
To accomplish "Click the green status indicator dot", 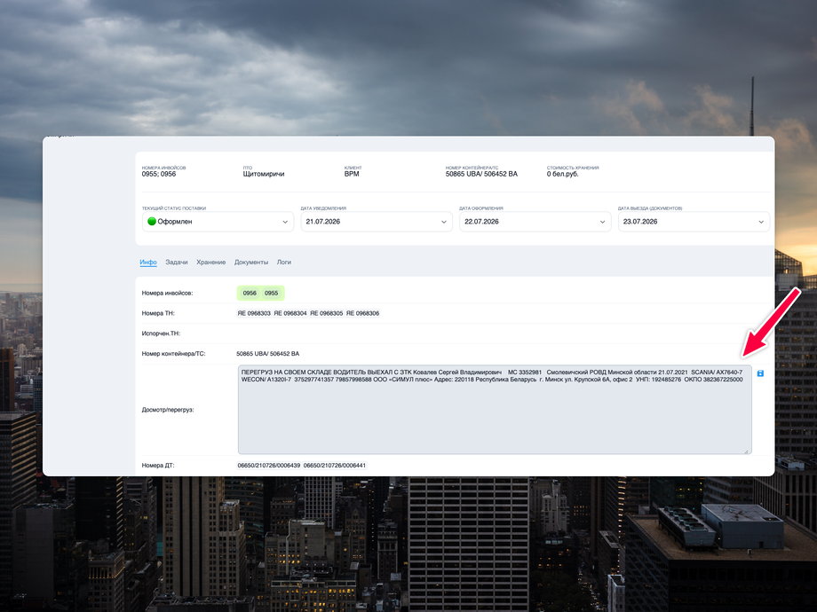I will 152,221.
